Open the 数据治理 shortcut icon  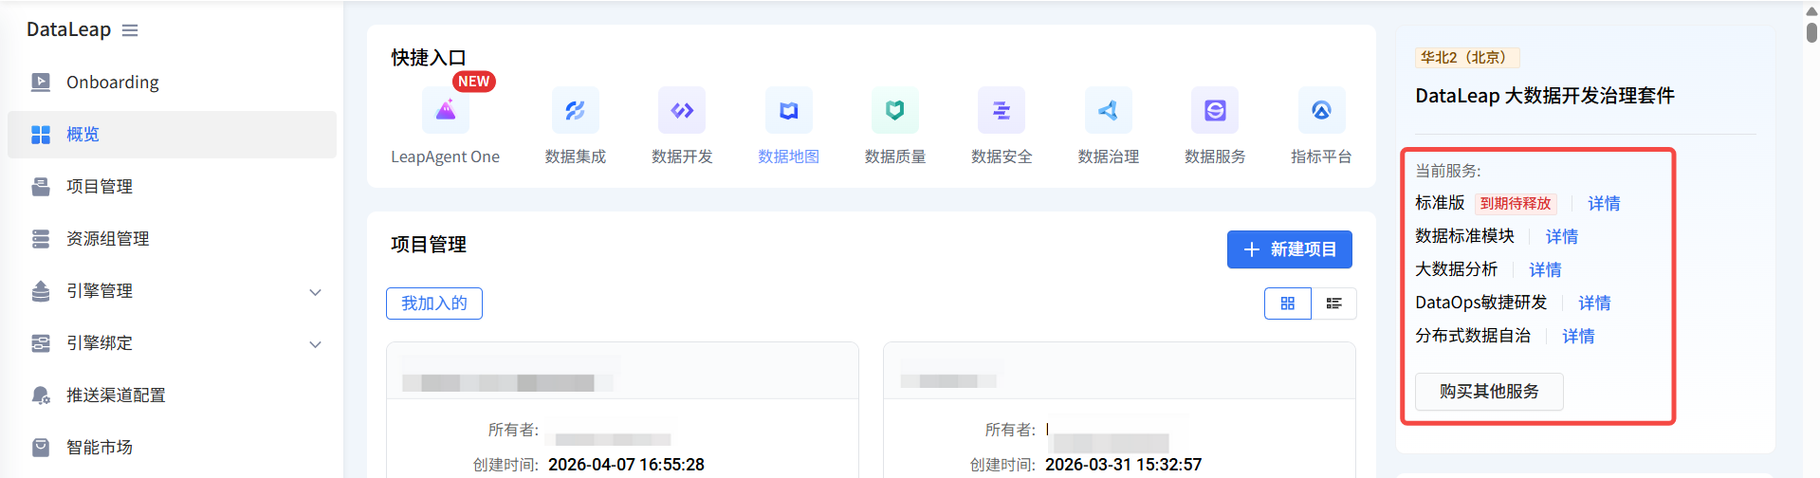(1108, 111)
